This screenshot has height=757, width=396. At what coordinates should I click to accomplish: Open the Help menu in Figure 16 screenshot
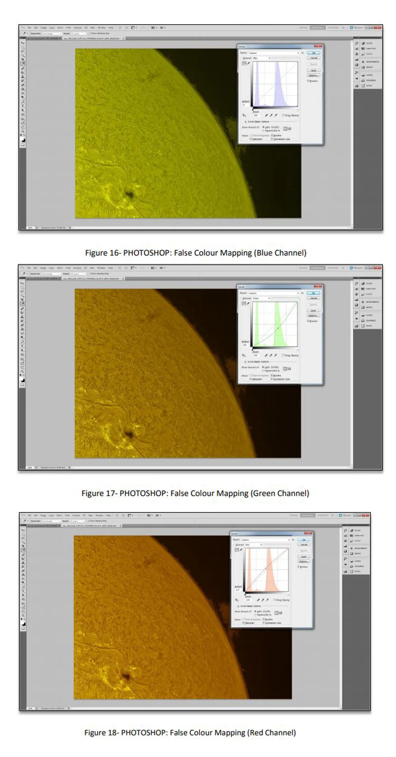point(111,28)
